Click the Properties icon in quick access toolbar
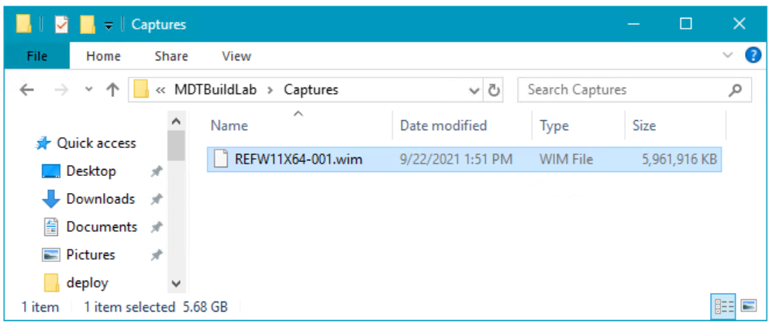The height and width of the screenshot is (324, 772). pyautogui.click(x=62, y=24)
